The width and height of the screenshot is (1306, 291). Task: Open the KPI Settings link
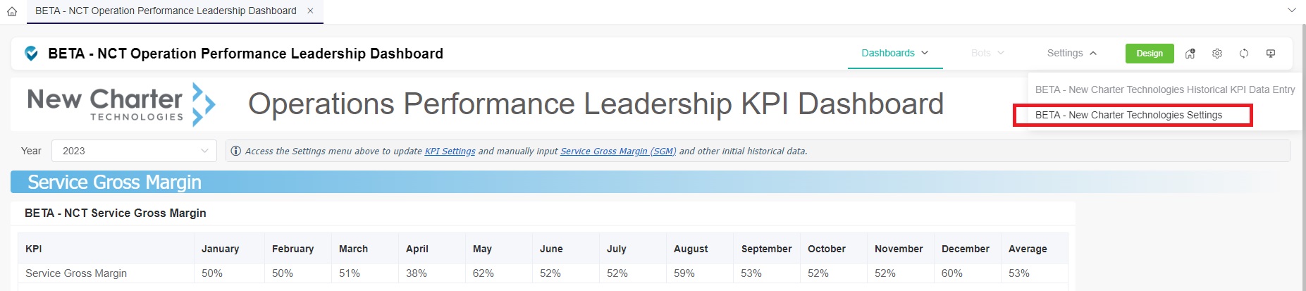click(450, 151)
